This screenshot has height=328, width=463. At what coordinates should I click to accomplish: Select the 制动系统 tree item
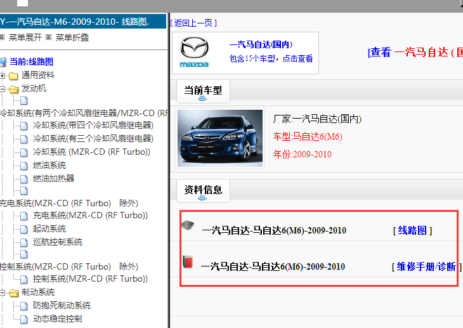click(x=38, y=292)
